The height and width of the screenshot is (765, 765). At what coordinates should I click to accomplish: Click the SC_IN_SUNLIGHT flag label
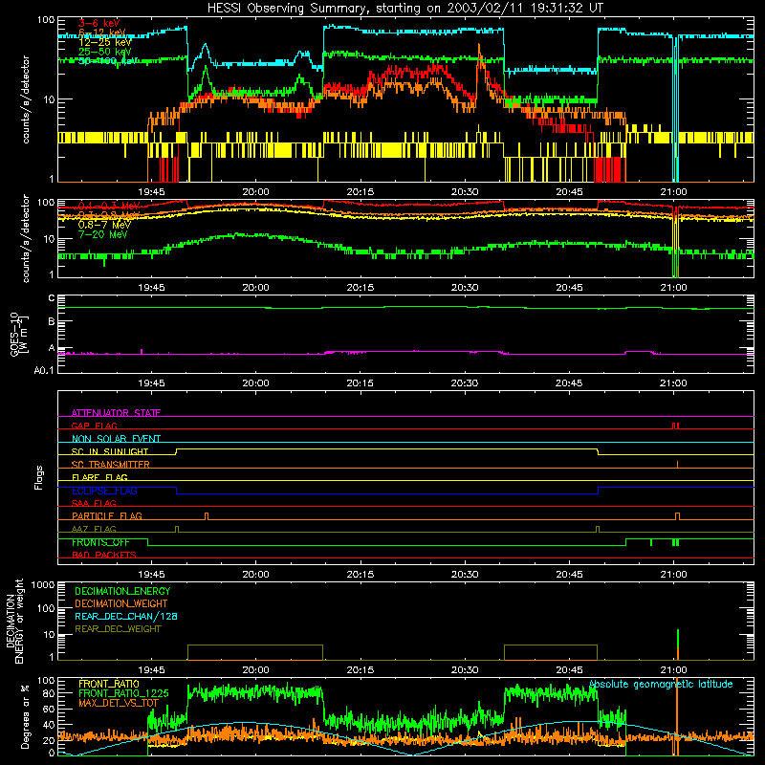pos(110,451)
